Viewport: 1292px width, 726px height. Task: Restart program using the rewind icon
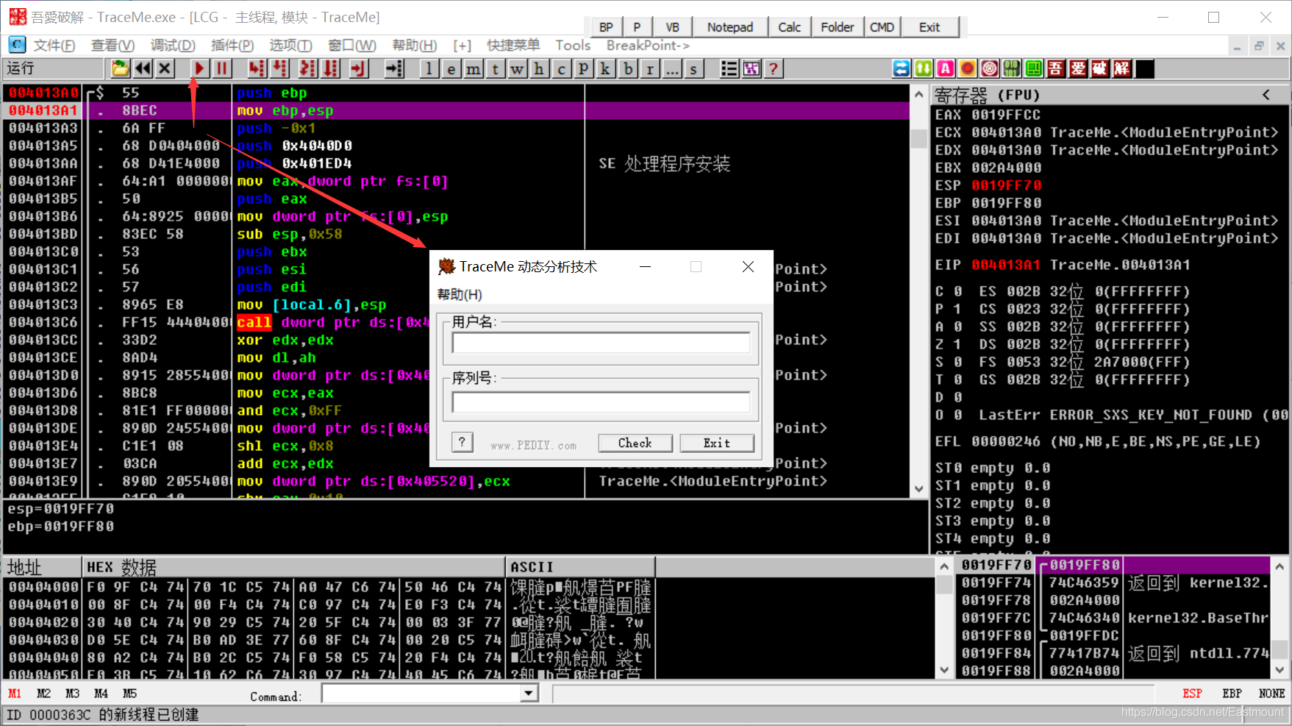point(143,68)
